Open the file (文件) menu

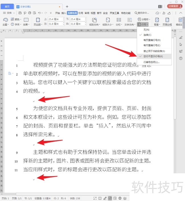pos(9,13)
